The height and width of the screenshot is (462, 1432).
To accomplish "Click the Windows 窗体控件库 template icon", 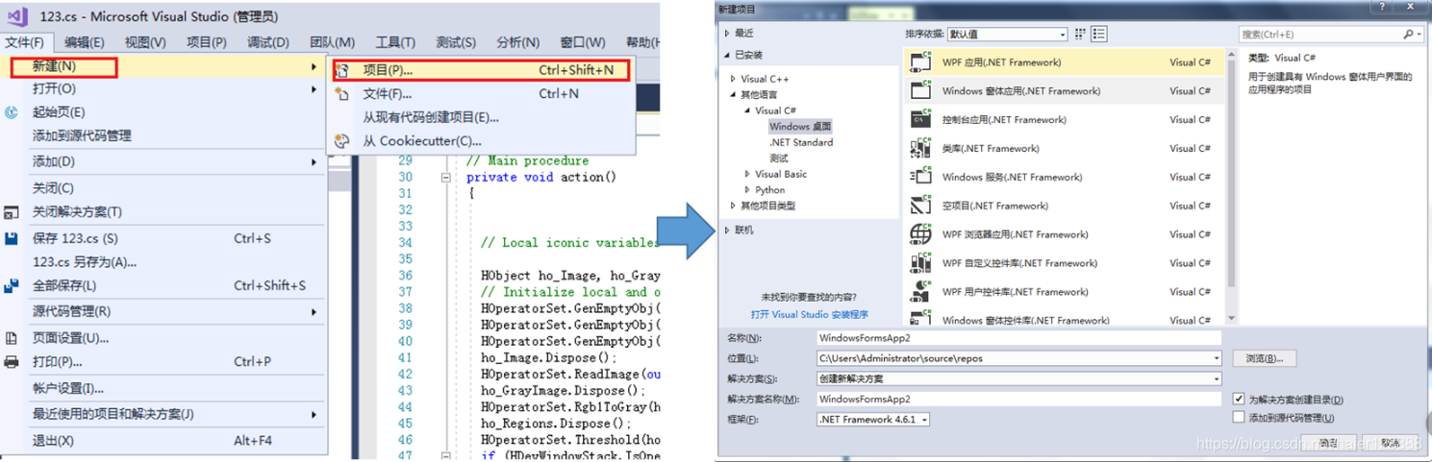I will click(920, 319).
